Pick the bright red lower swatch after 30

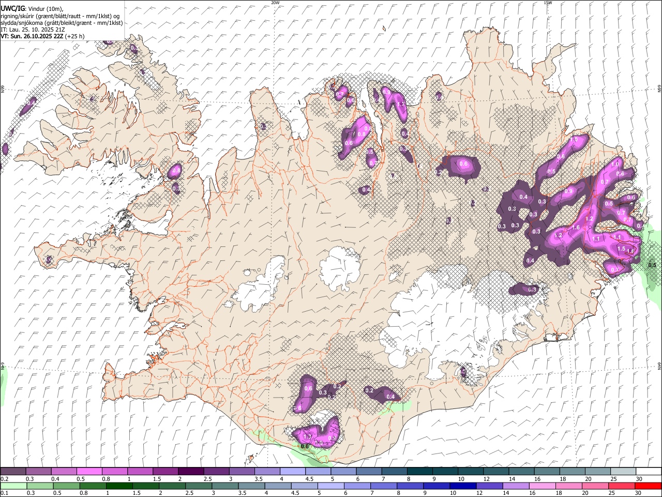(648, 486)
